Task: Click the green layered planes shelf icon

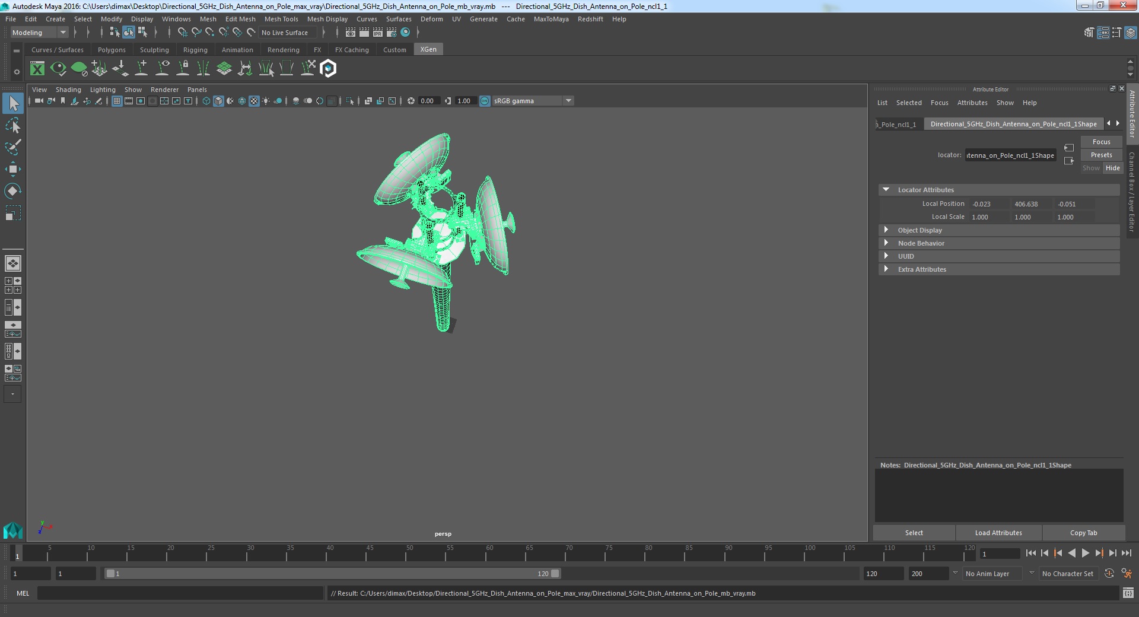Action: point(224,69)
